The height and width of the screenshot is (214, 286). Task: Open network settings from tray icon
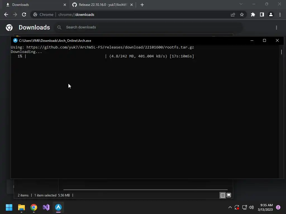pos(244,207)
